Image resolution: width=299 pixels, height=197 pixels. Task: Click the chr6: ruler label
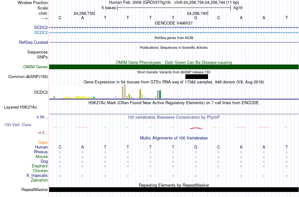point(43,13)
